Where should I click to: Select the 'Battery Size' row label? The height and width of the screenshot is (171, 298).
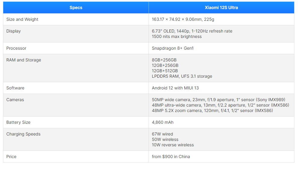[18, 123]
